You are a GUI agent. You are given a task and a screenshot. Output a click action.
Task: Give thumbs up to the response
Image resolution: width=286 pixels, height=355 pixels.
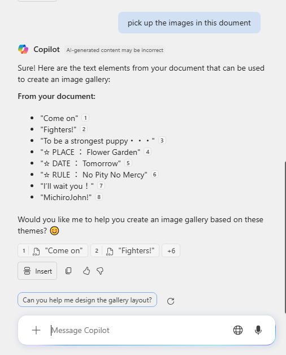click(86, 271)
